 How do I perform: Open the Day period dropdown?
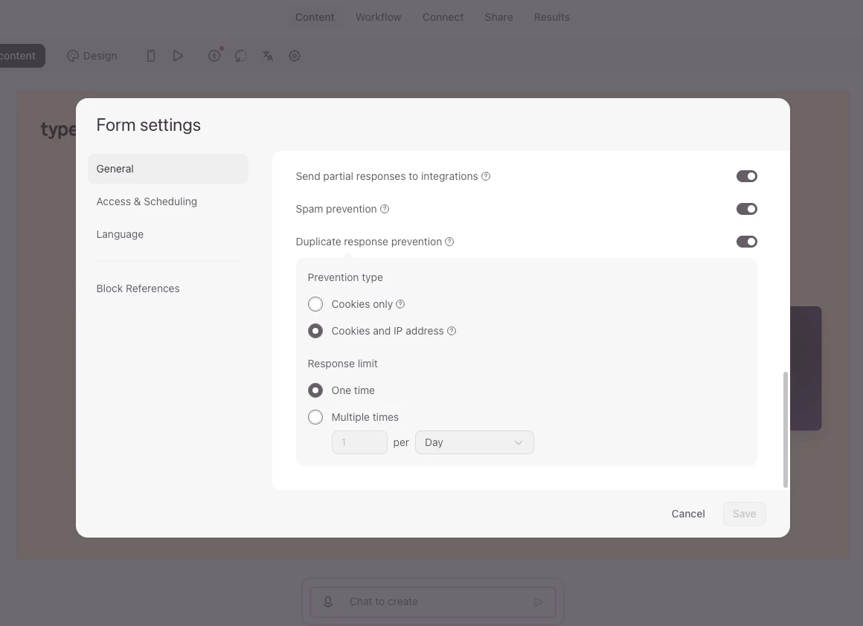pos(474,442)
